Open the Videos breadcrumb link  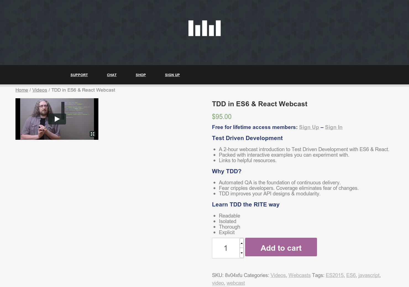click(x=40, y=90)
